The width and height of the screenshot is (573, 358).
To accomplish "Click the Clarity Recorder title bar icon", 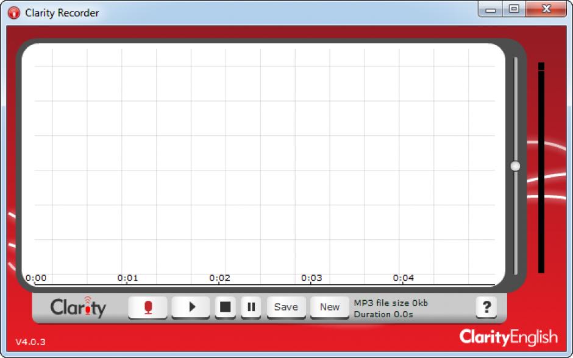I will [x=14, y=13].
